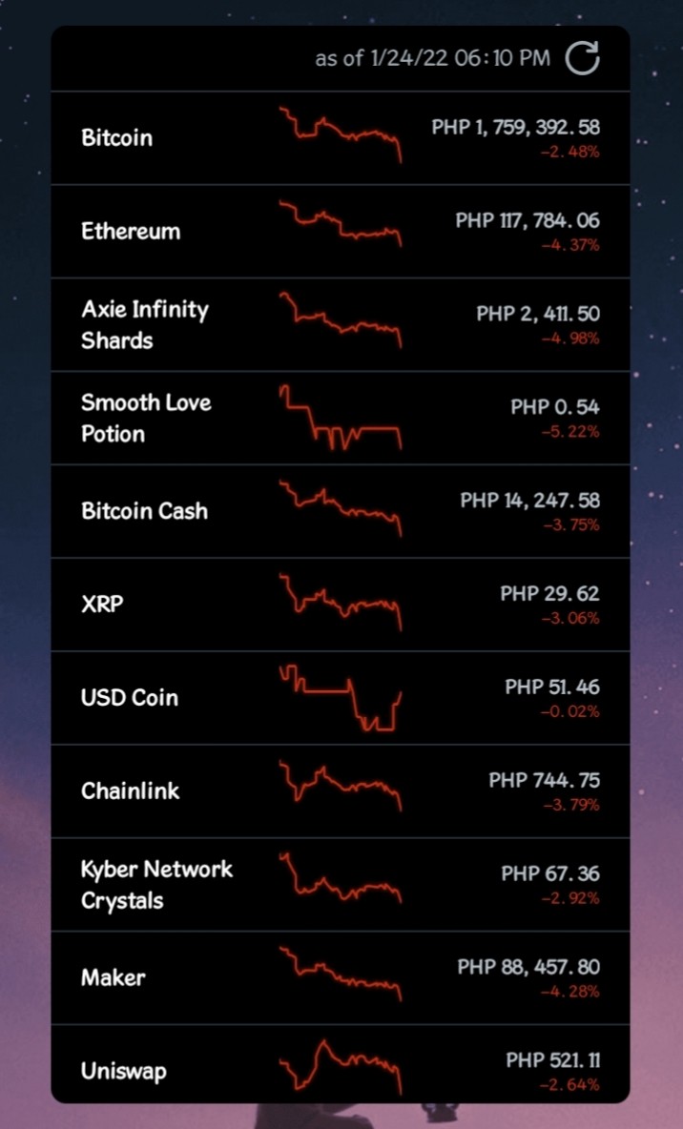The width and height of the screenshot is (683, 1129).
Task: Click the timestamp as of 1/24/22
Action: coord(432,58)
